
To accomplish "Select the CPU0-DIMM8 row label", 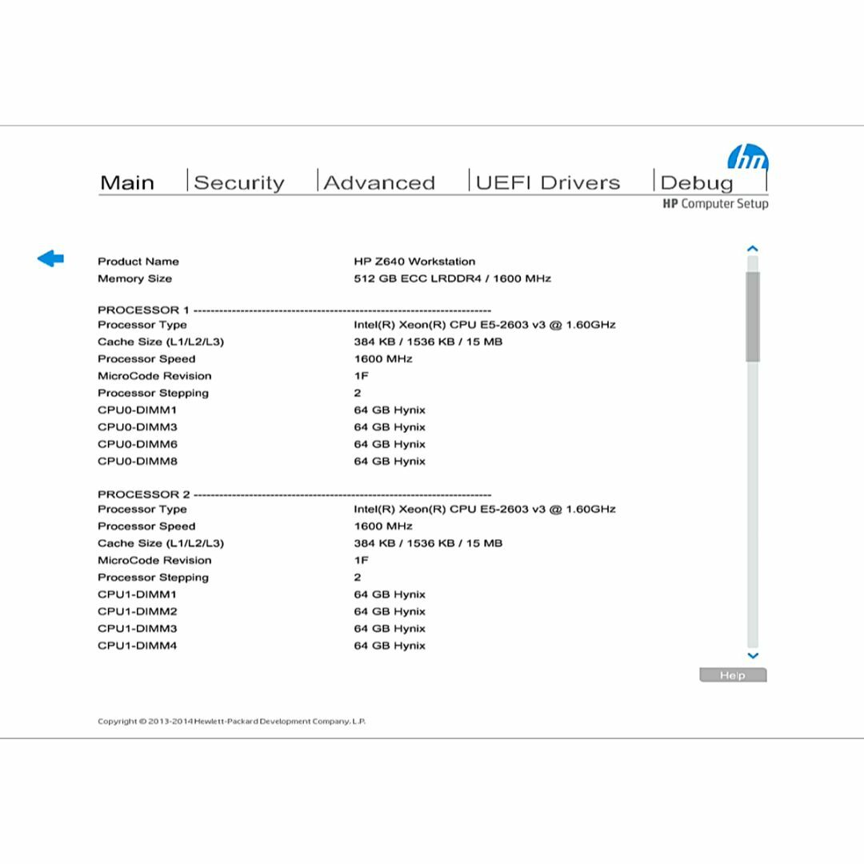I will coord(138,462).
